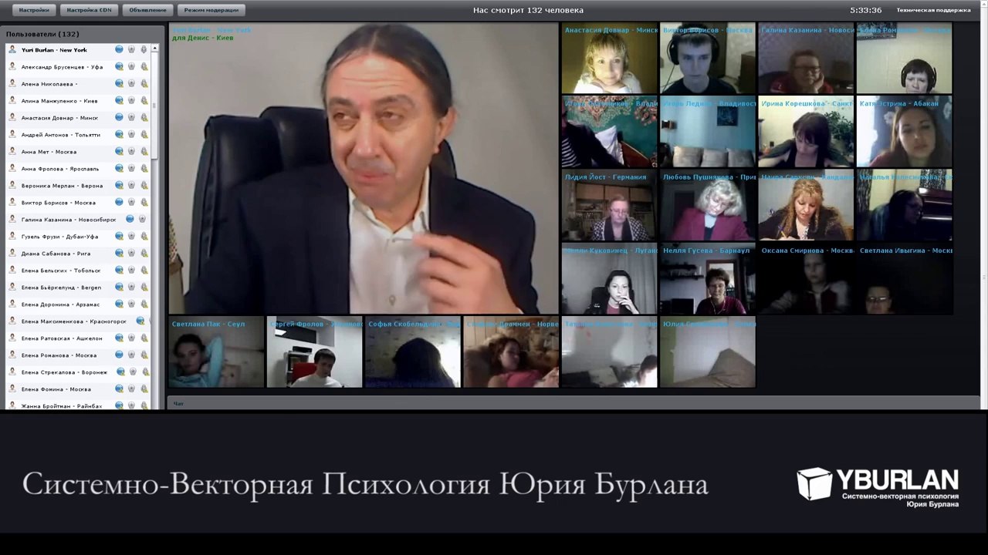Click the avatar icon beside Елена Романова
The width and height of the screenshot is (988, 555).
(12, 355)
